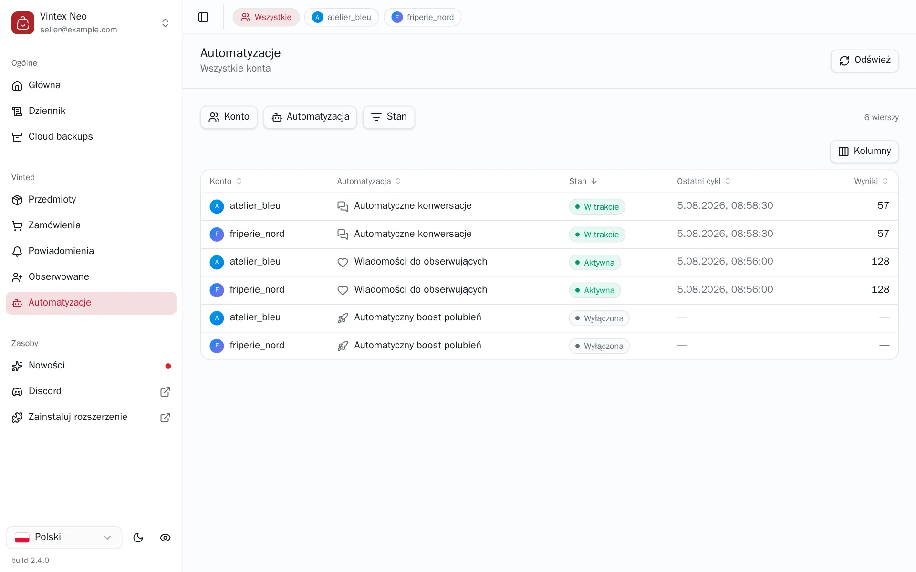This screenshot has height=572, width=916.
Task: Select atelier_bleu Automatyczny boost polubień text
Action: point(417,317)
